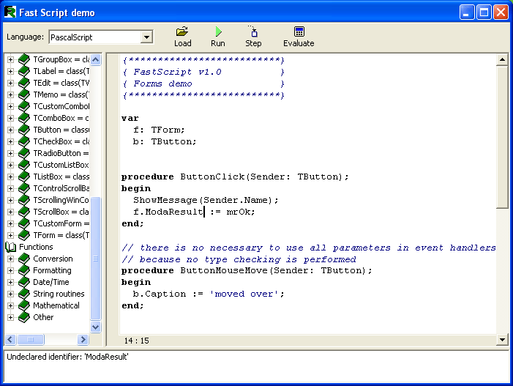Viewport: 513px width, 386px height.
Task: Click the TLabel book icon
Action: 24,71
